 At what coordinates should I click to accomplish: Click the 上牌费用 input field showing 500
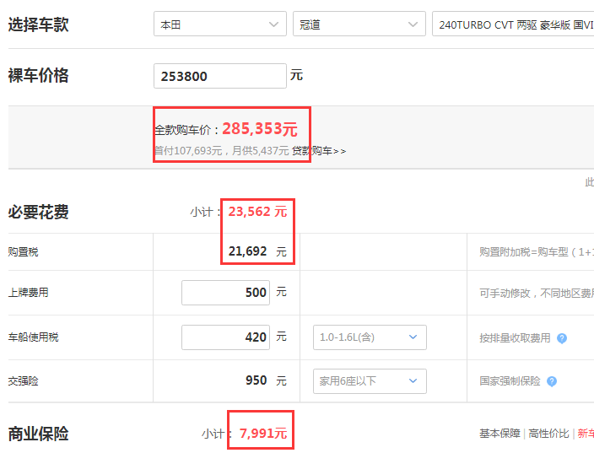(x=226, y=293)
